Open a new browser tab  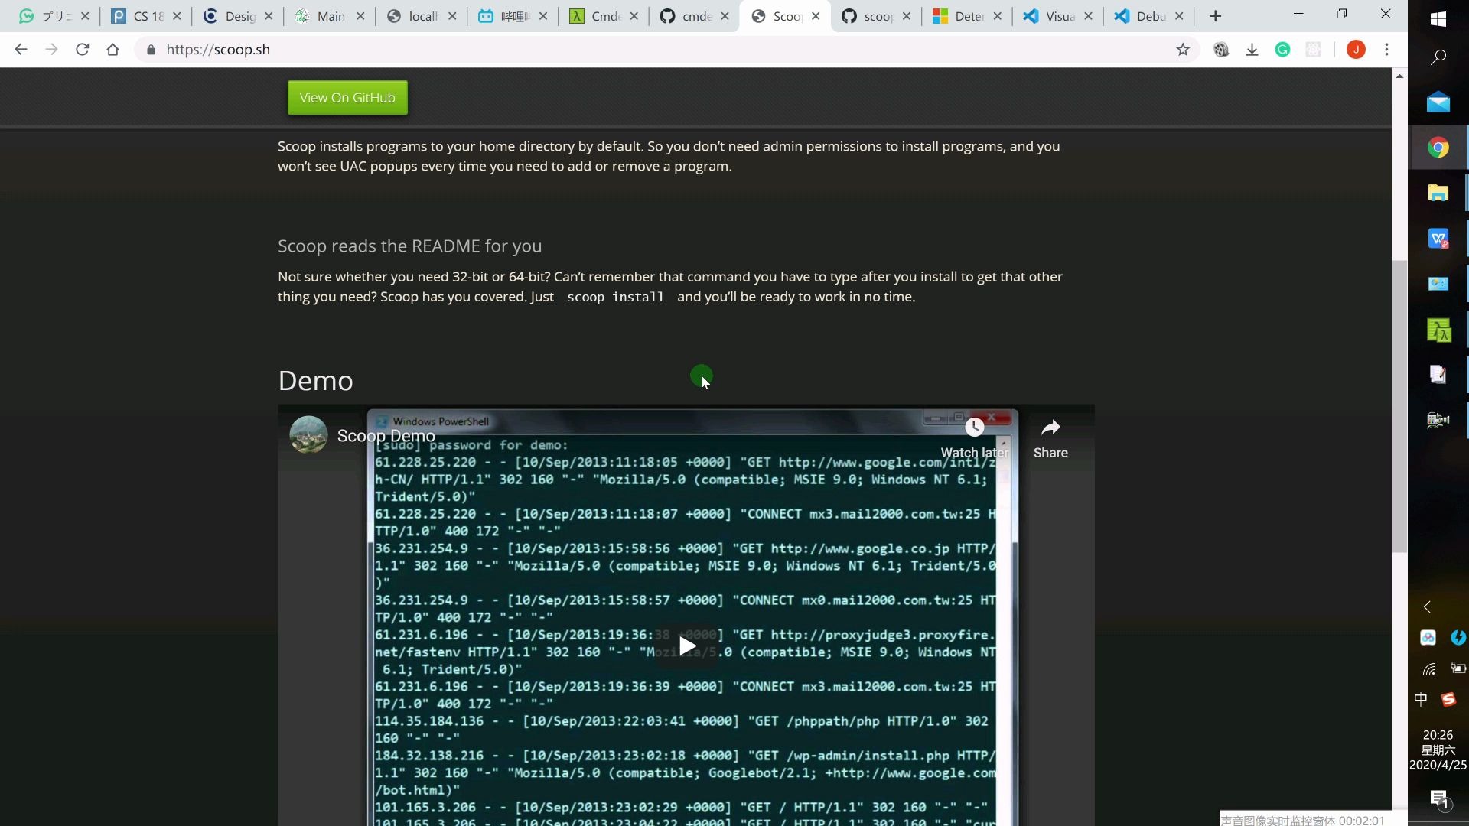1215,16
